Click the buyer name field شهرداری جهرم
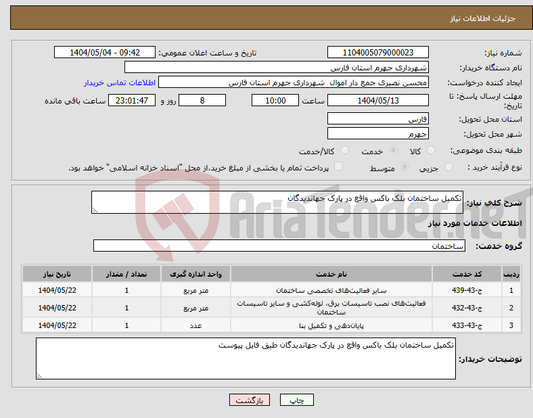533x418 pixels. coord(277,67)
